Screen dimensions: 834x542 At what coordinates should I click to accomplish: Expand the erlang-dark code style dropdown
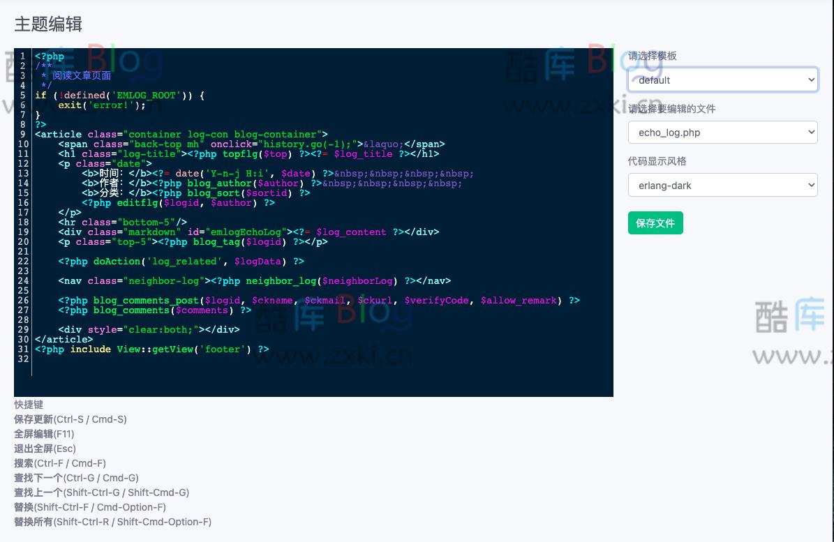click(x=722, y=186)
